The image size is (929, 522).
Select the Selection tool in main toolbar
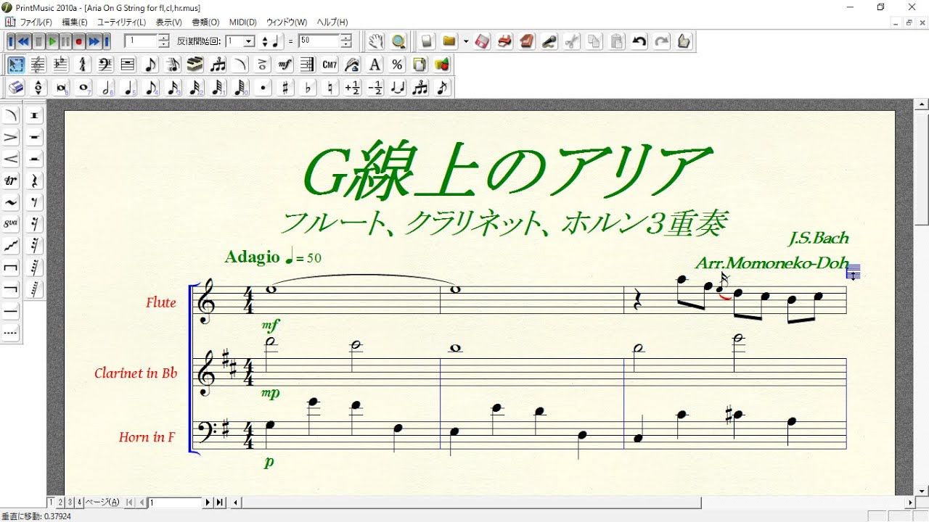16,65
